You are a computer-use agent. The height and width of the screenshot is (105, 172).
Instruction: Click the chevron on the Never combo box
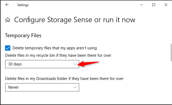point(75,87)
